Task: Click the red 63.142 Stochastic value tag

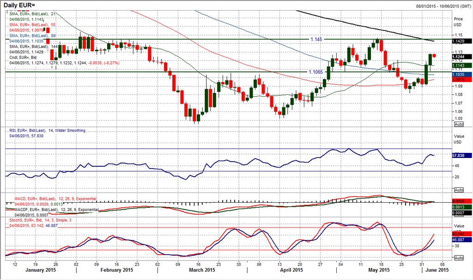Action: tap(462, 233)
